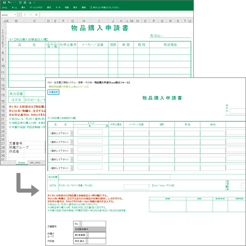Screen dimensions: 246x246
Task: Click the 発注部署 cell in the Excel sheet
Action: click(x=16, y=94)
